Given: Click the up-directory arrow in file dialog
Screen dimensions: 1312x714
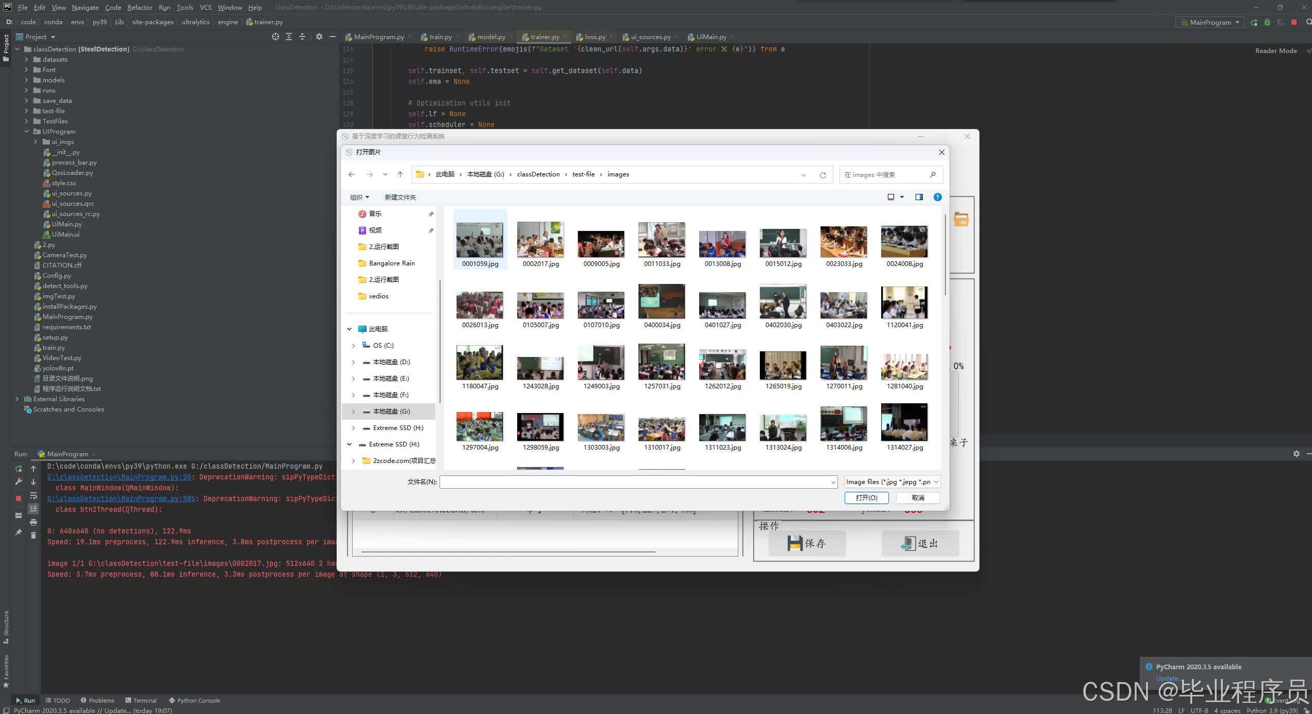Looking at the screenshot, I should 400,174.
